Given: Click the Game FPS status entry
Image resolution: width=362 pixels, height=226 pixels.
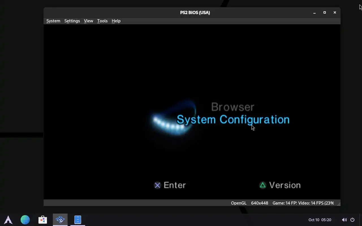Looking at the screenshot, I should [285, 203].
